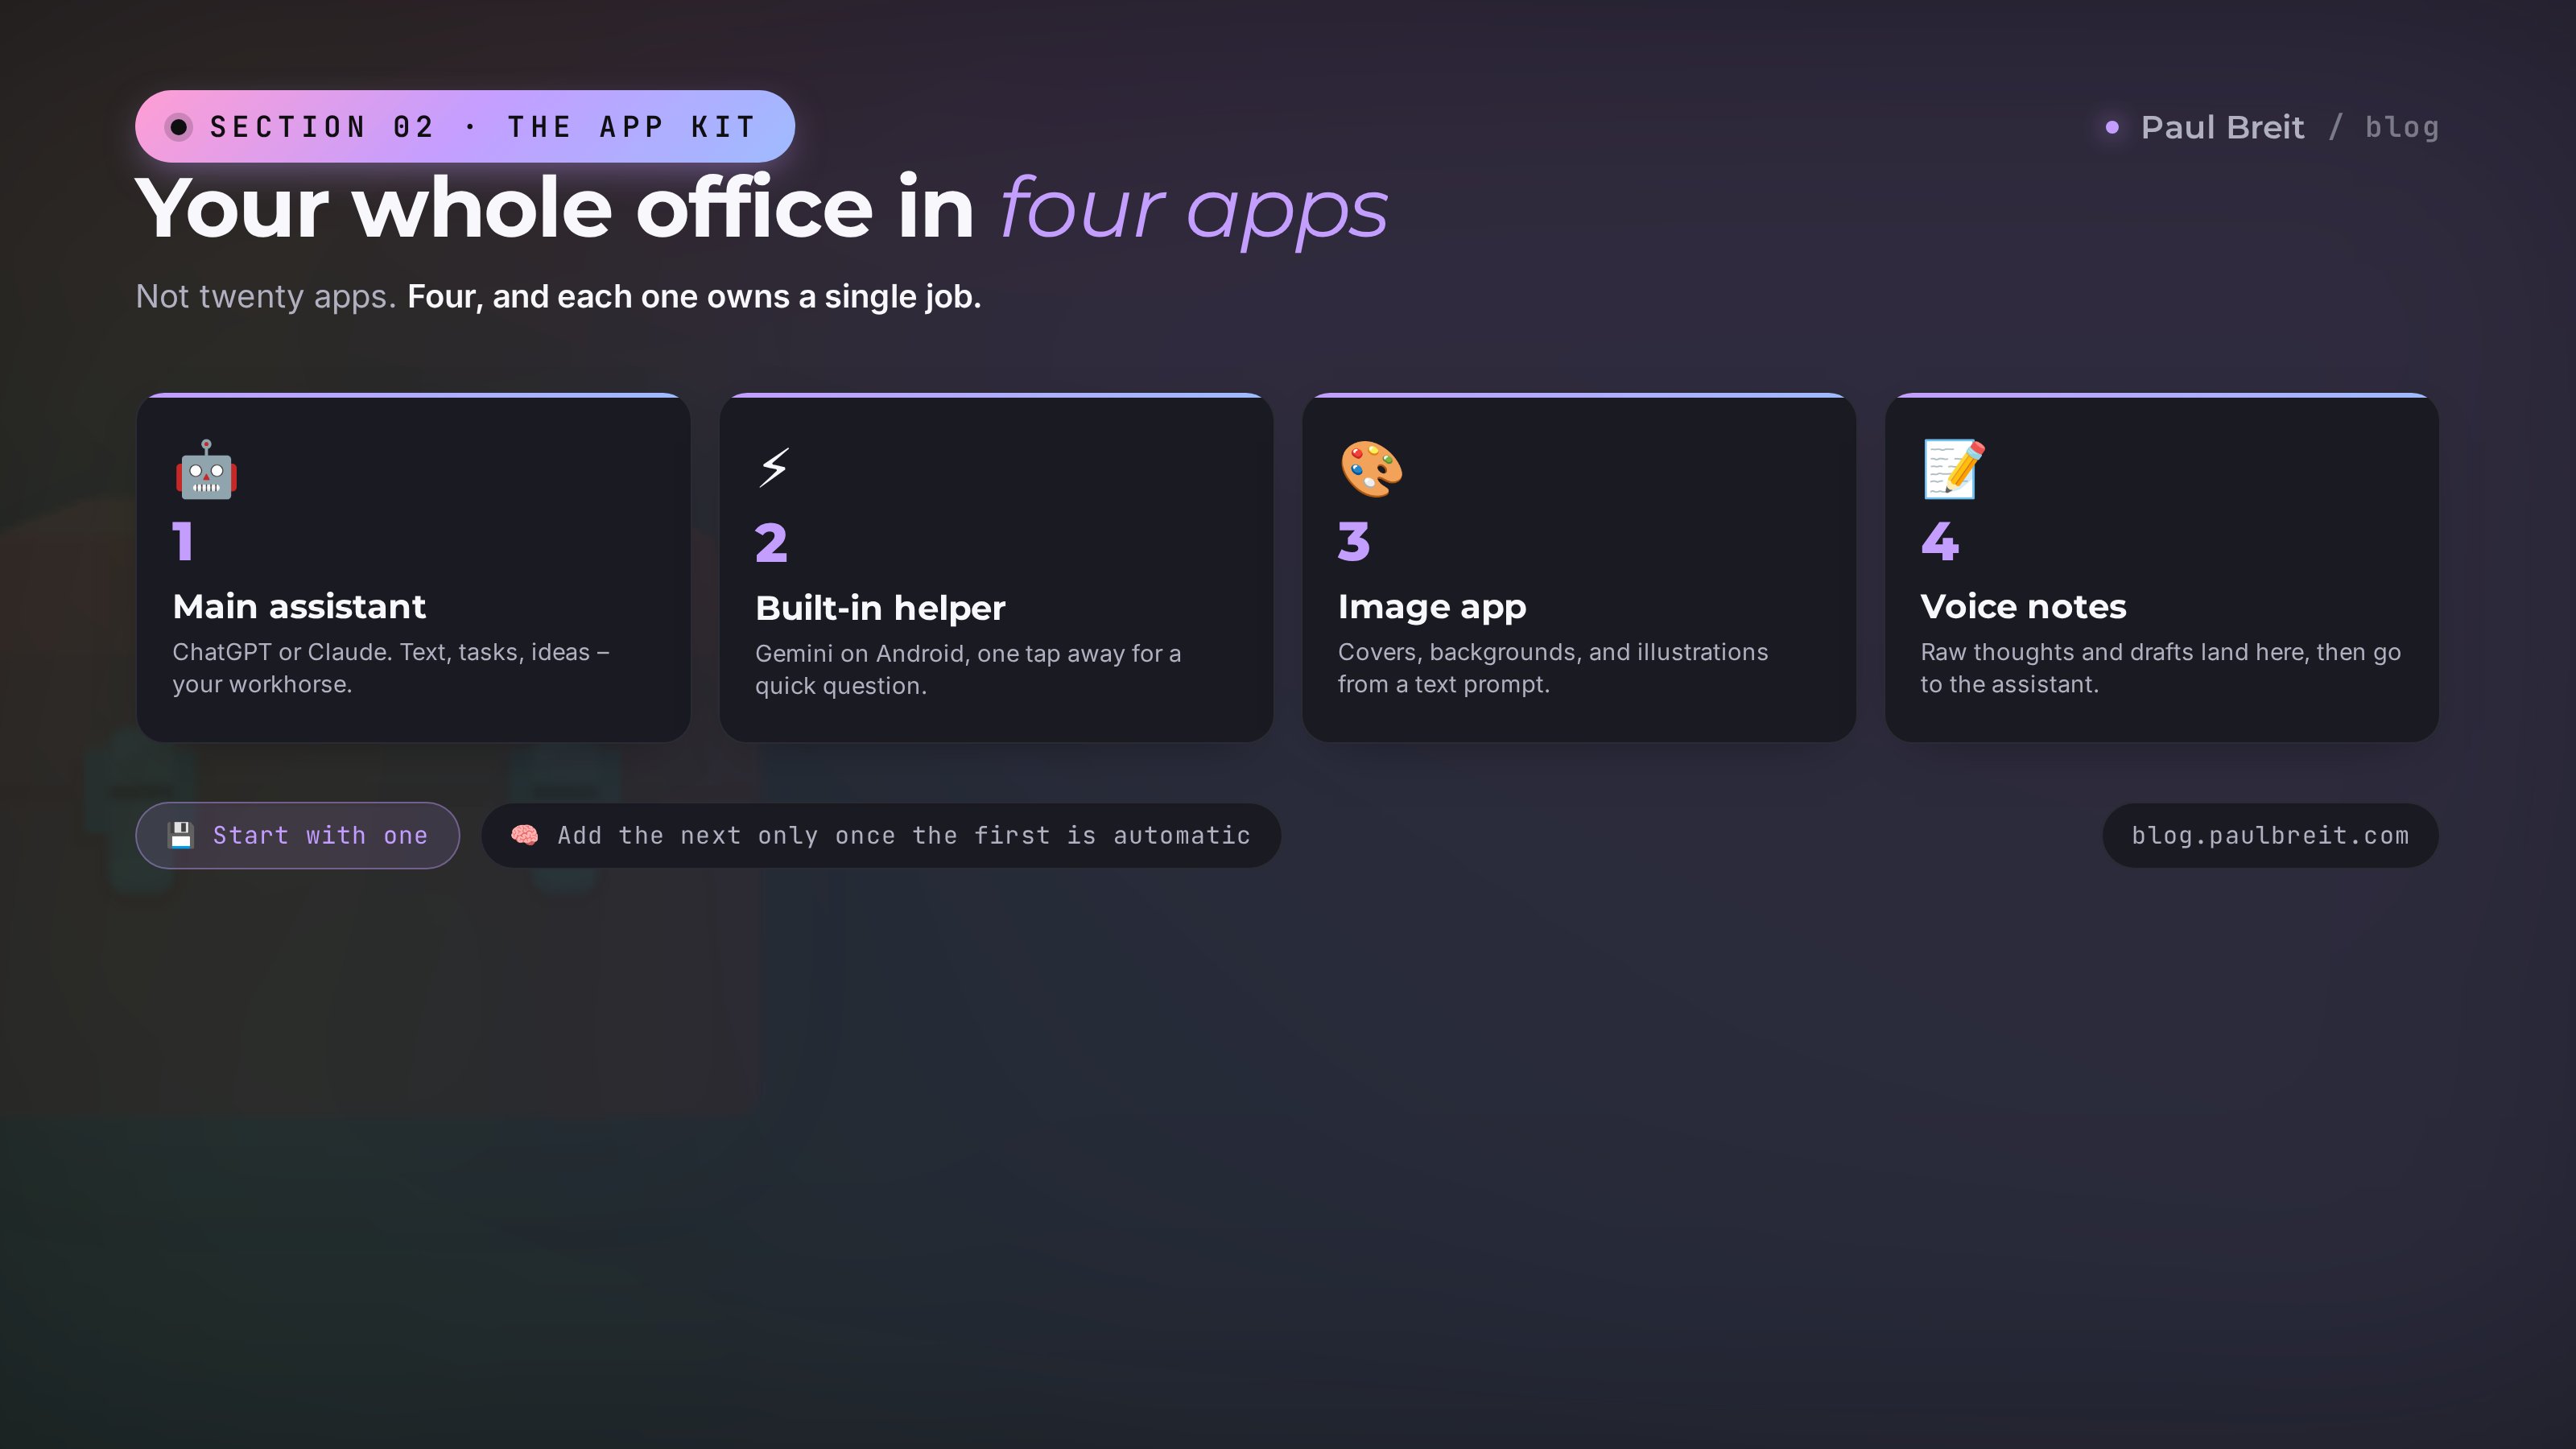Select the Add the next only once pill
This screenshot has height=1449, width=2576.
[881, 835]
